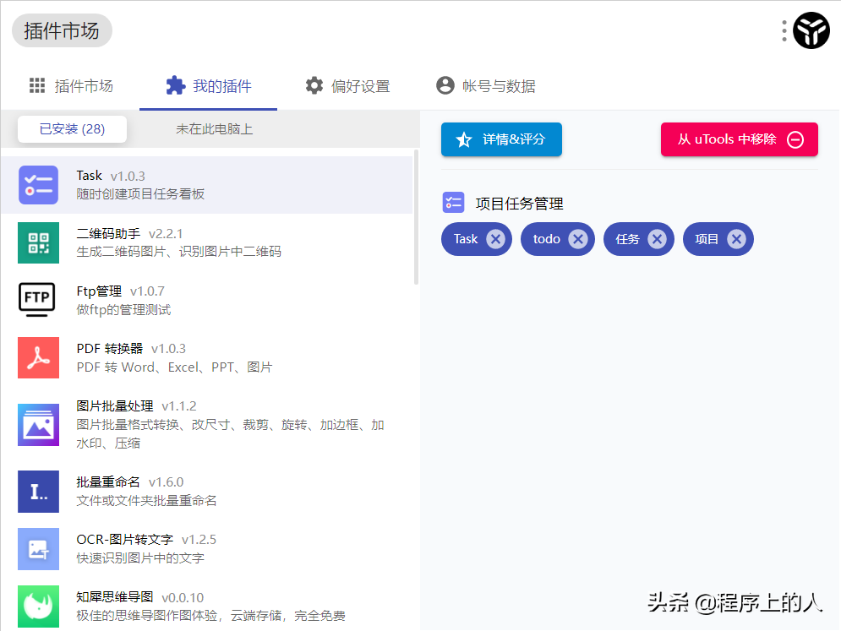Viewport: 841px width, 631px height.
Task: Select the 二维码助手 v2.2.1 row
Action: click(x=207, y=243)
